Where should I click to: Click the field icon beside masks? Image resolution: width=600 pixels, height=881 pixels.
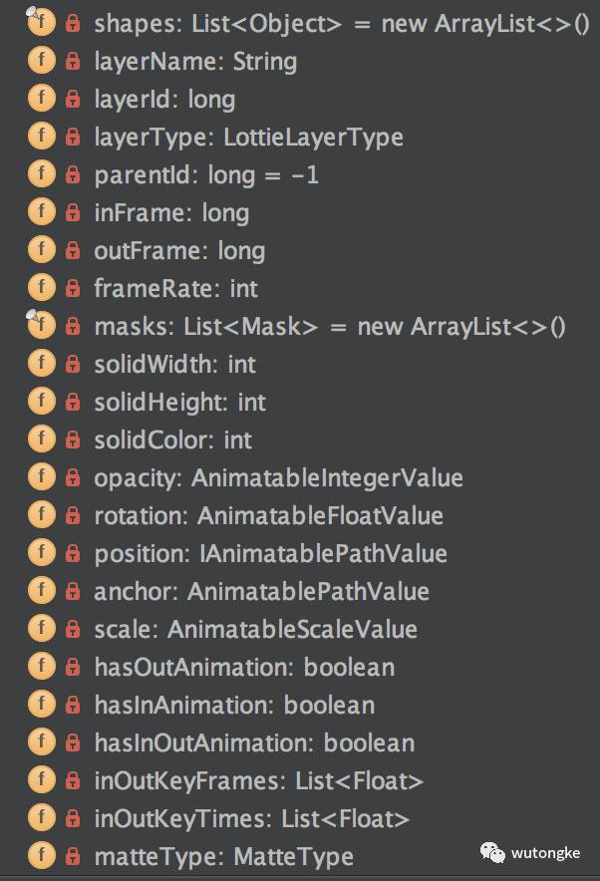click(41, 325)
